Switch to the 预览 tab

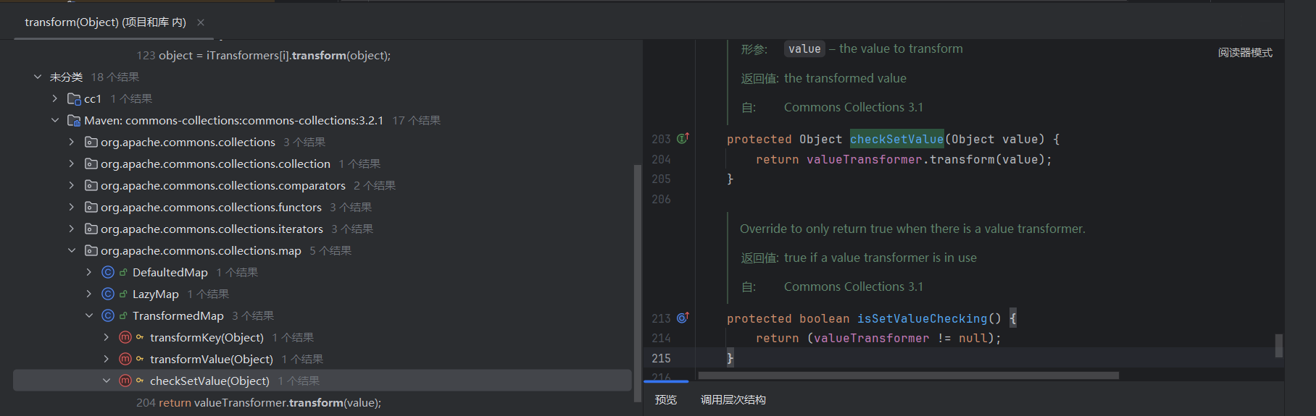click(x=665, y=399)
